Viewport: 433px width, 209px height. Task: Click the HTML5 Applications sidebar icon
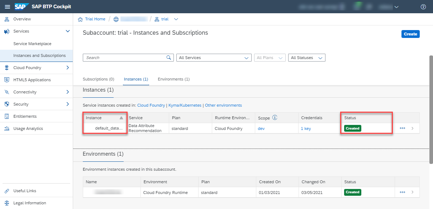point(6,80)
